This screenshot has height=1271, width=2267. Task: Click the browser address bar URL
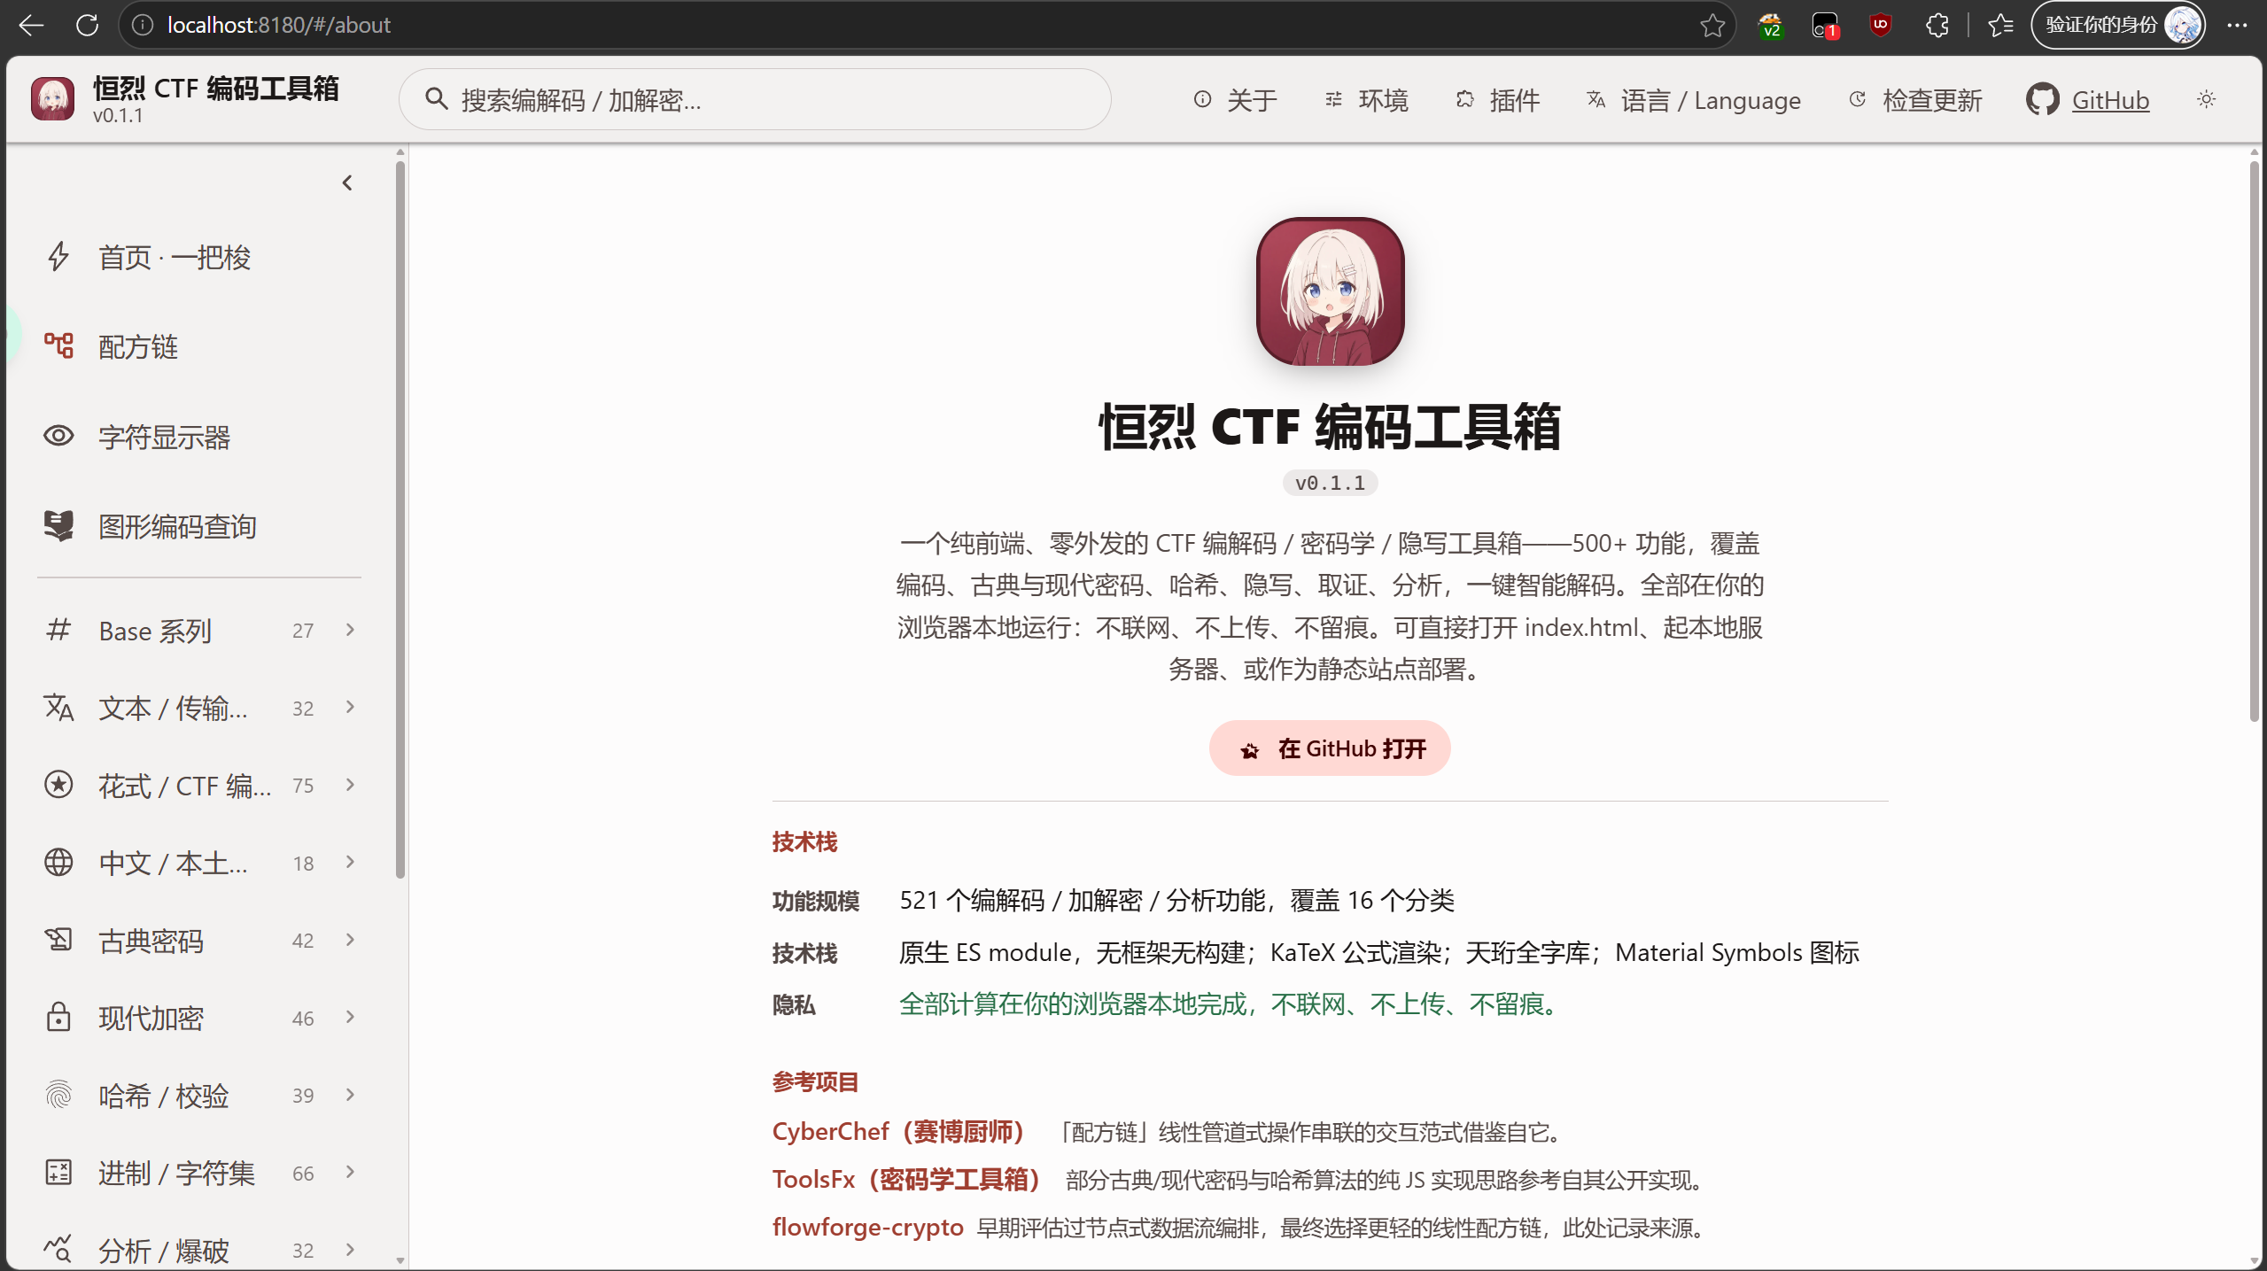[x=278, y=25]
